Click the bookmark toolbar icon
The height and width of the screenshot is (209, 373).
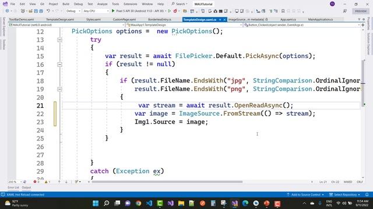[283, 11]
